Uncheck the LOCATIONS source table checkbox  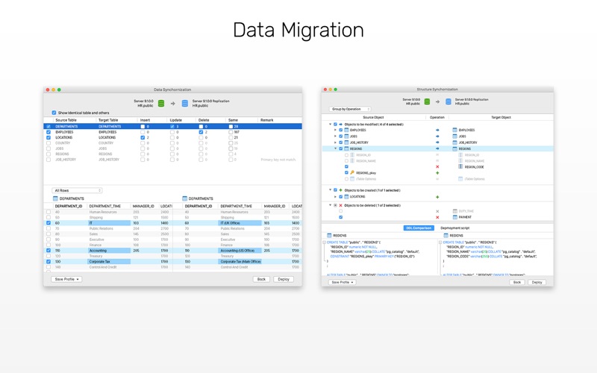[49, 137]
